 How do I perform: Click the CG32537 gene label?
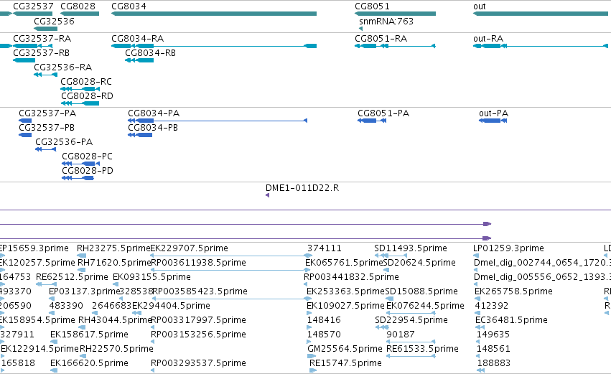tap(33, 6)
